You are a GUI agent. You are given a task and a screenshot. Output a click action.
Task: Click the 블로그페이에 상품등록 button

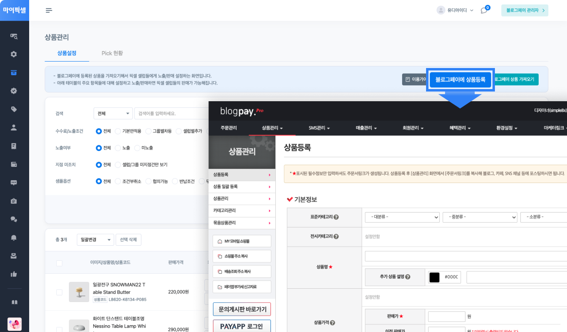460,80
